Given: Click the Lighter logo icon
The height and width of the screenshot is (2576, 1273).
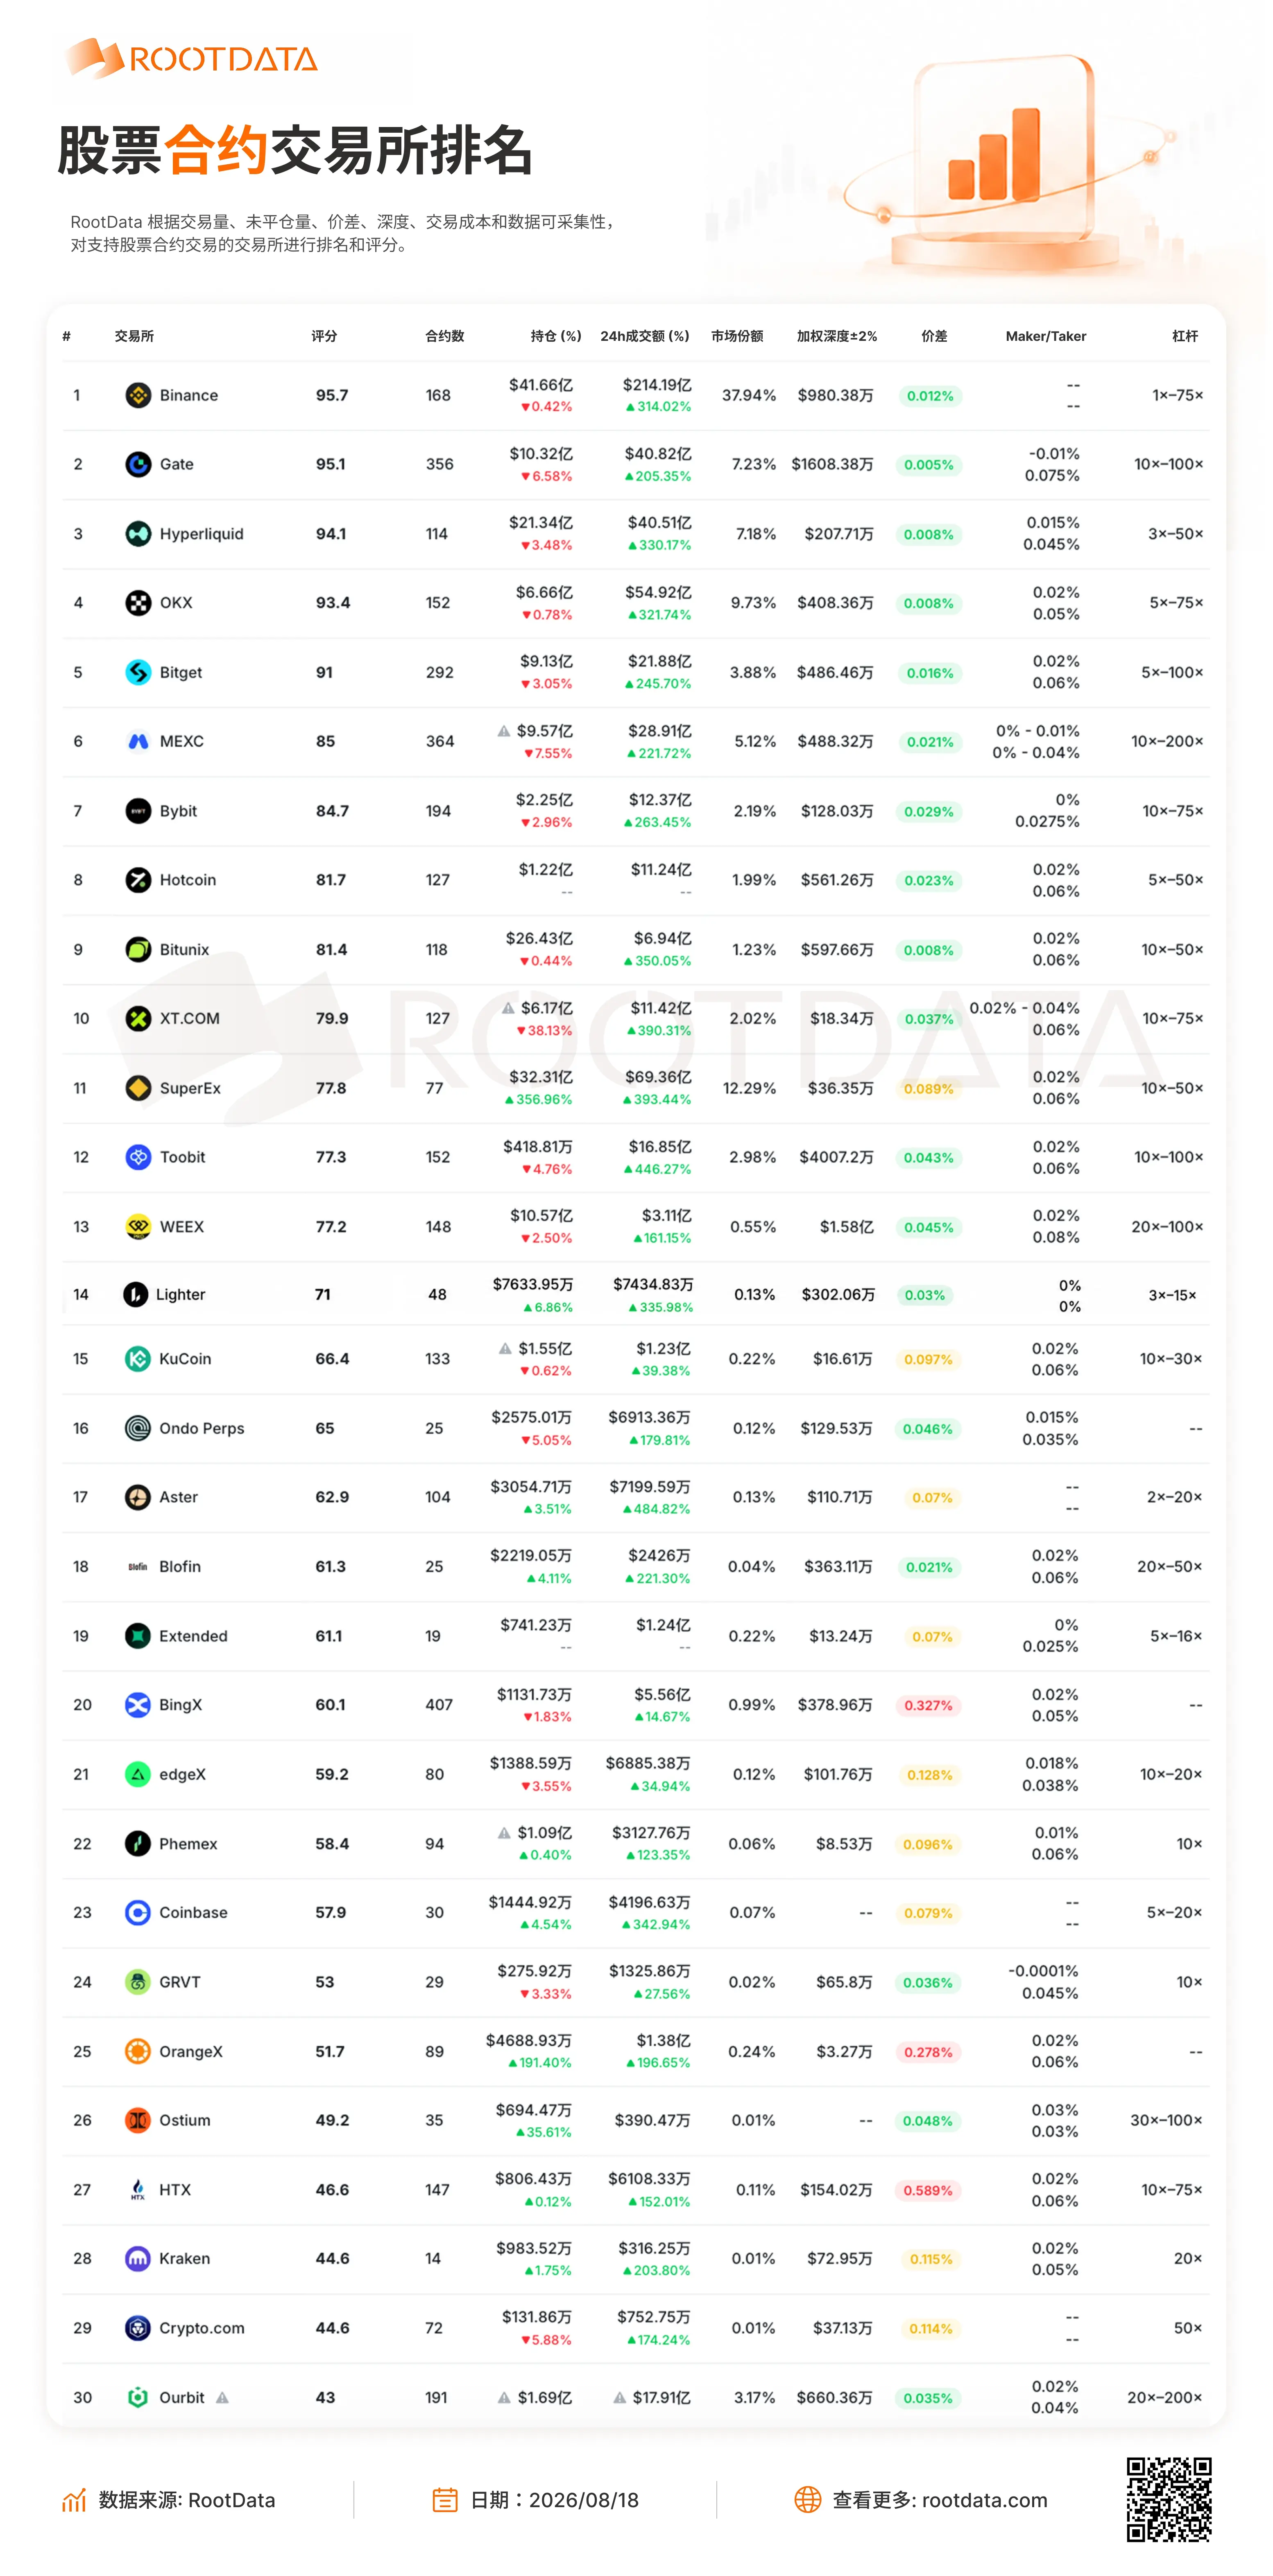Looking at the screenshot, I should 135,1295.
